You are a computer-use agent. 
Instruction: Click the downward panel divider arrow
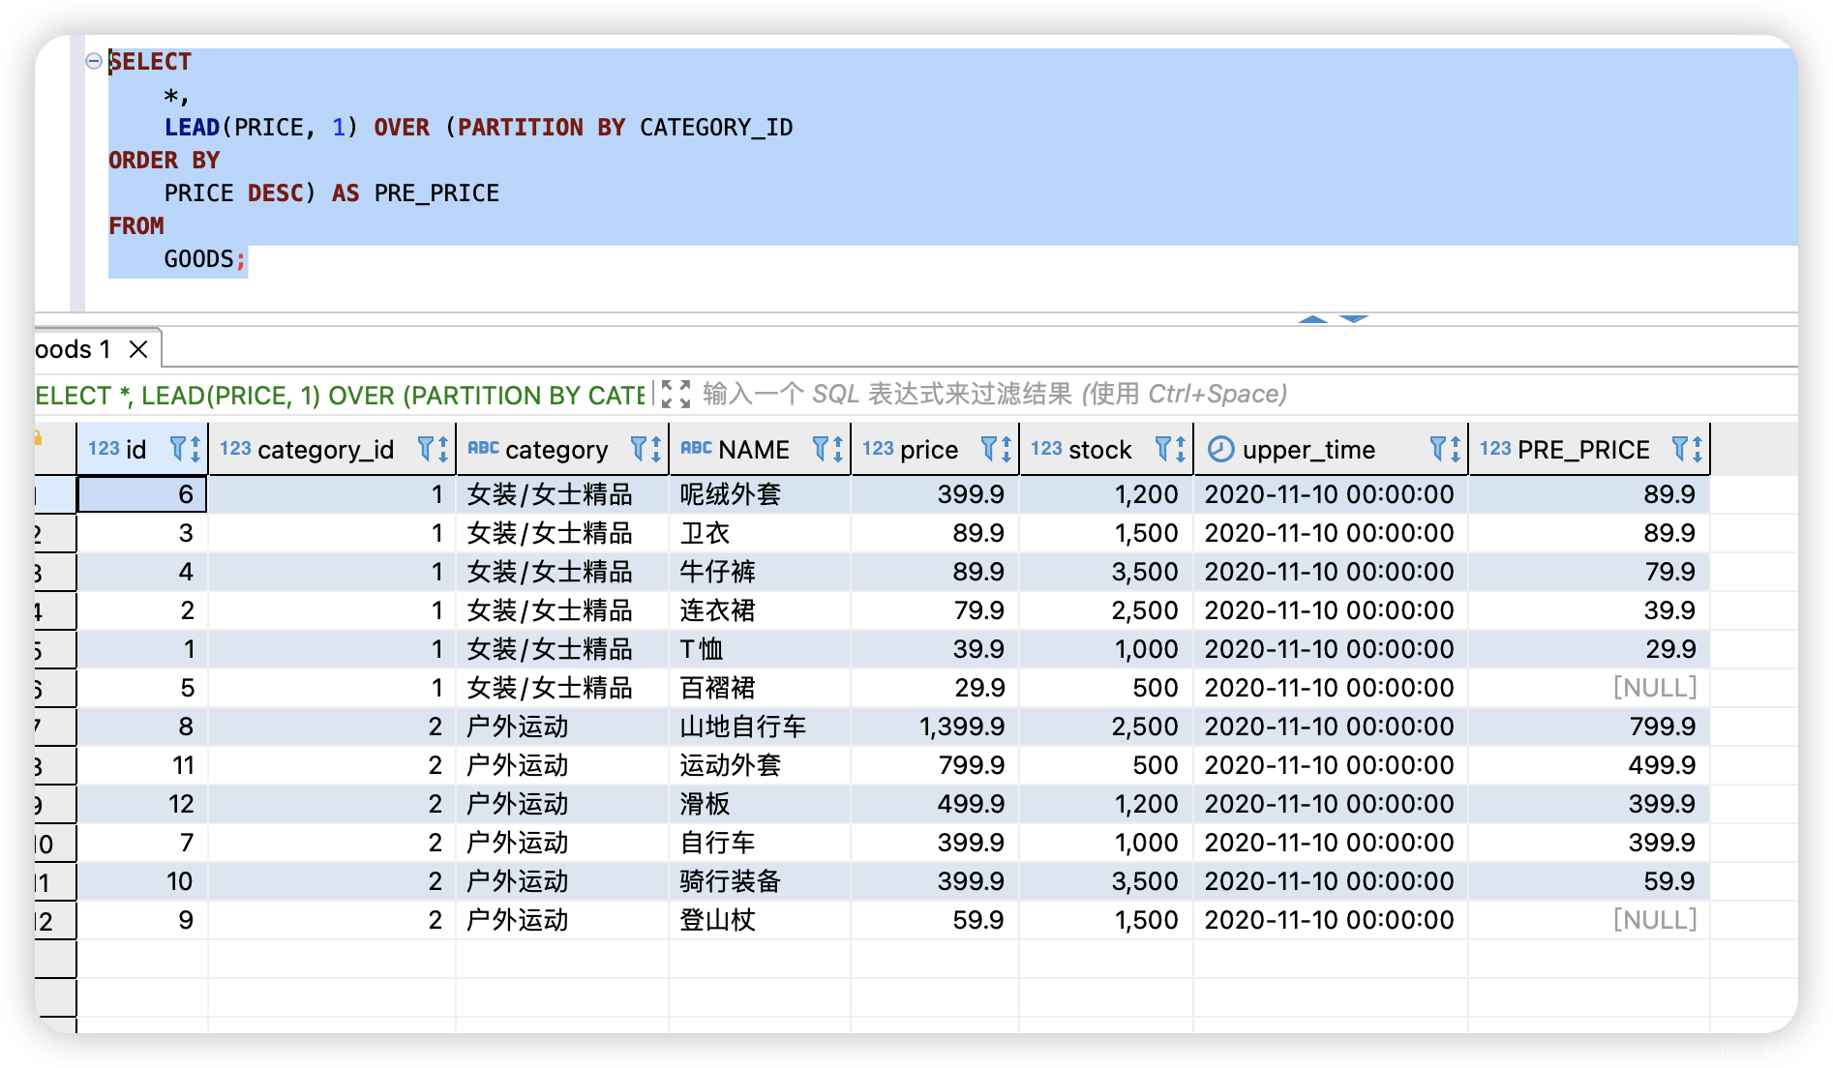click(1354, 319)
